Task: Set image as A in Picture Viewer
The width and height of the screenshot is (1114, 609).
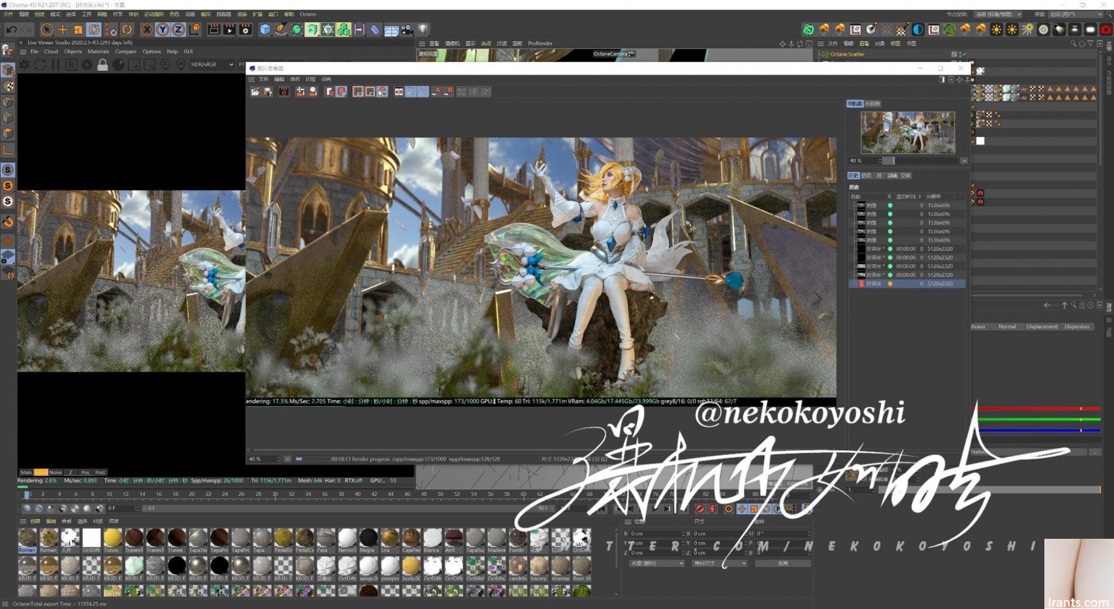Action: point(437,91)
